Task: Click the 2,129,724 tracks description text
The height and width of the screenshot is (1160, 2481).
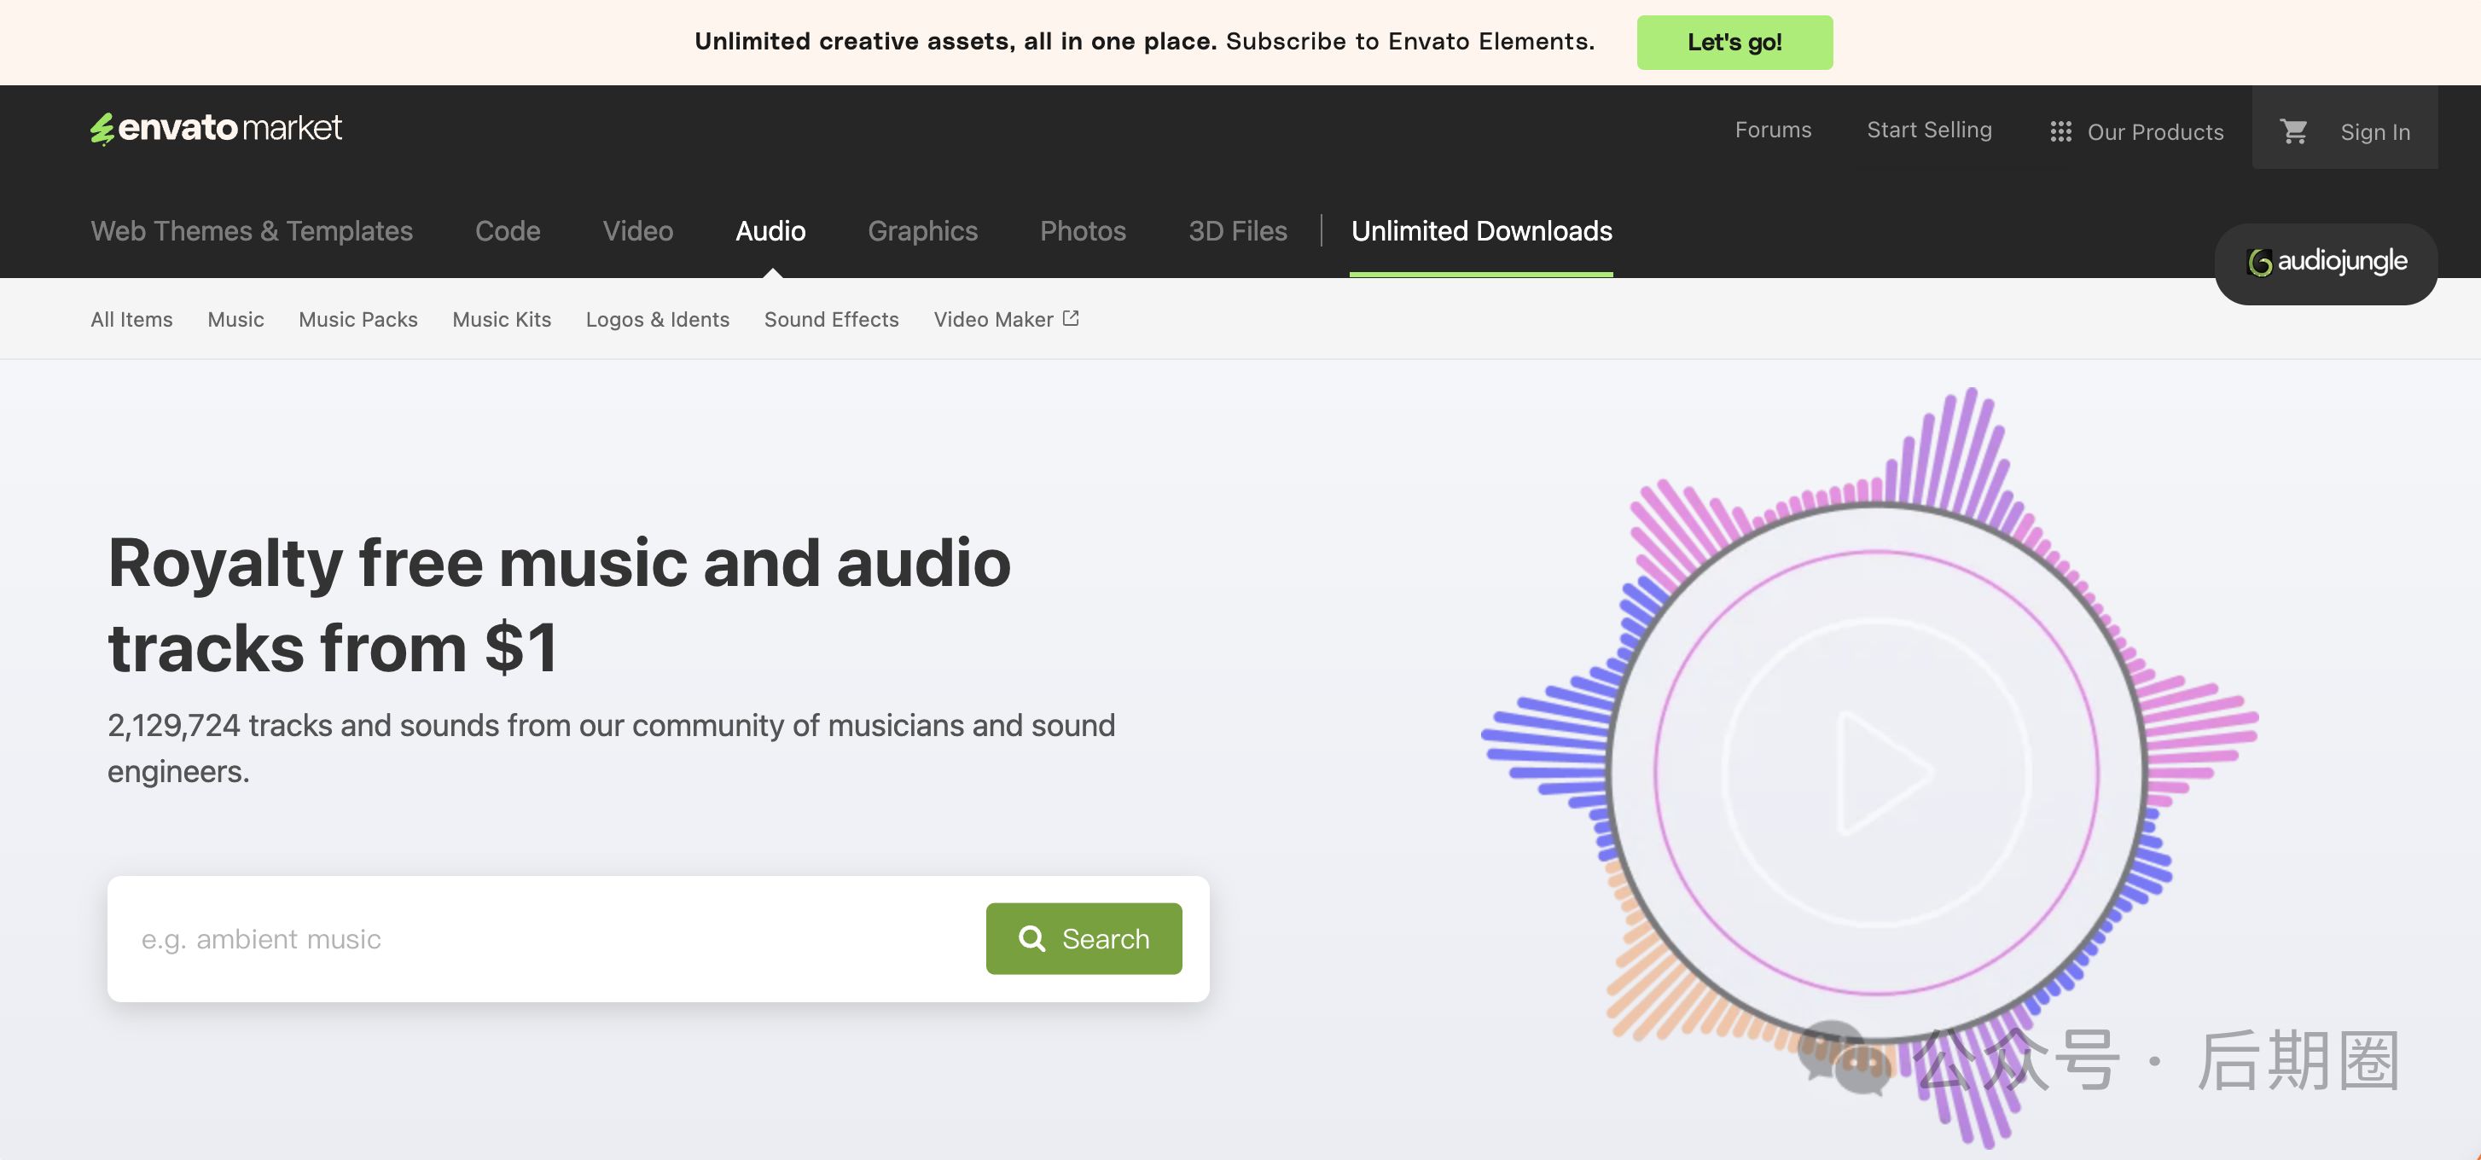Action: pos(611,748)
